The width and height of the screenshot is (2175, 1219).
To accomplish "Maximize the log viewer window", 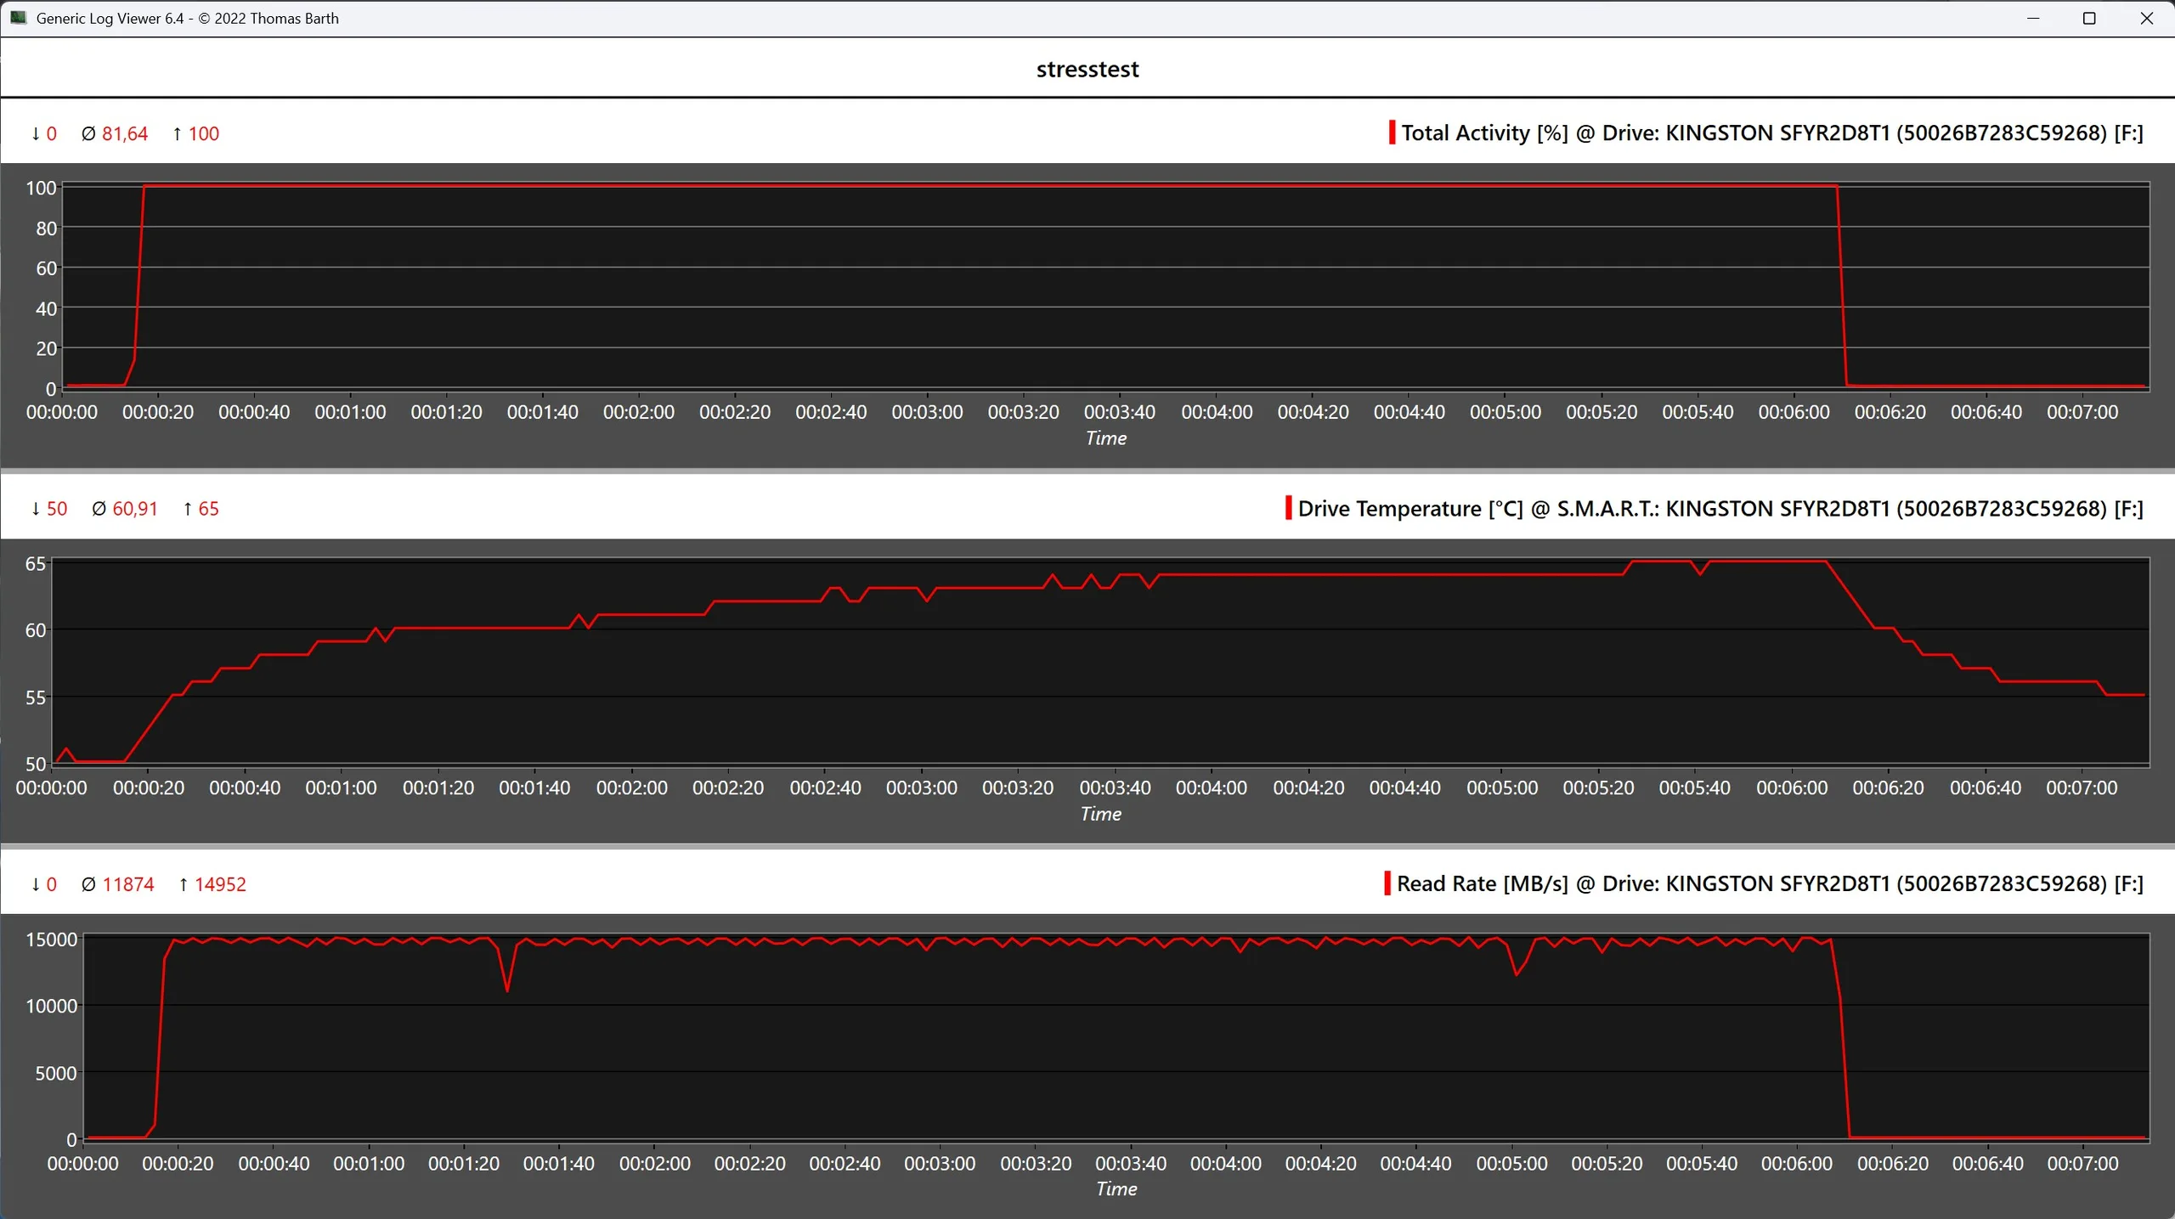I will (x=2089, y=18).
